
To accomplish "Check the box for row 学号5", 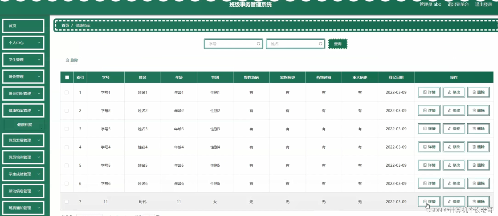I will pos(66,165).
